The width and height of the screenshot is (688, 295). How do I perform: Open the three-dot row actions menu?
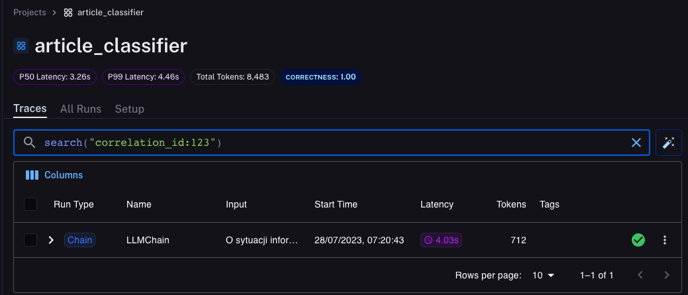[665, 240]
